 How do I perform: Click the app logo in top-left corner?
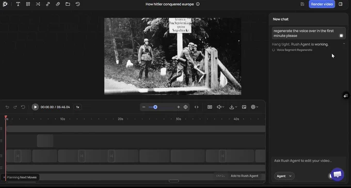tap(5, 4)
